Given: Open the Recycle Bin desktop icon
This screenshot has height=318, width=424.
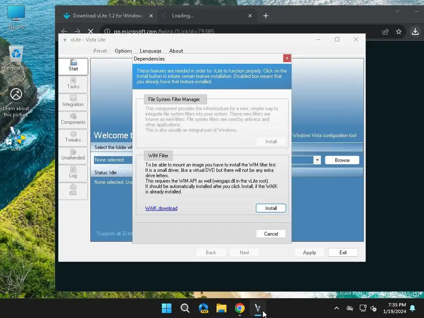Looking at the screenshot, I should click(x=16, y=58).
